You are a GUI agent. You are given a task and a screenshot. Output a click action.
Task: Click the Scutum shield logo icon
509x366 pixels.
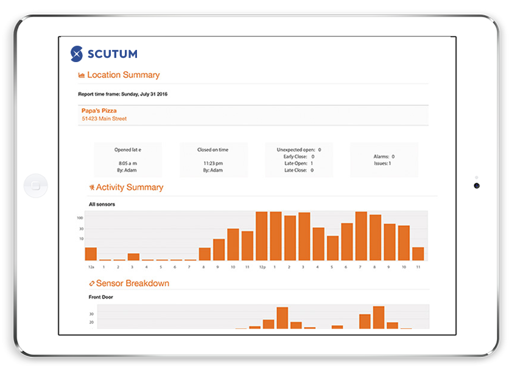(x=76, y=54)
